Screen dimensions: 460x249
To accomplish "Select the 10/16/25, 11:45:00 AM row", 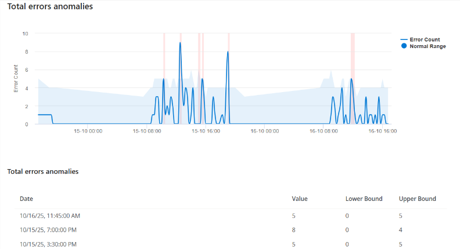I will click(x=50, y=215).
